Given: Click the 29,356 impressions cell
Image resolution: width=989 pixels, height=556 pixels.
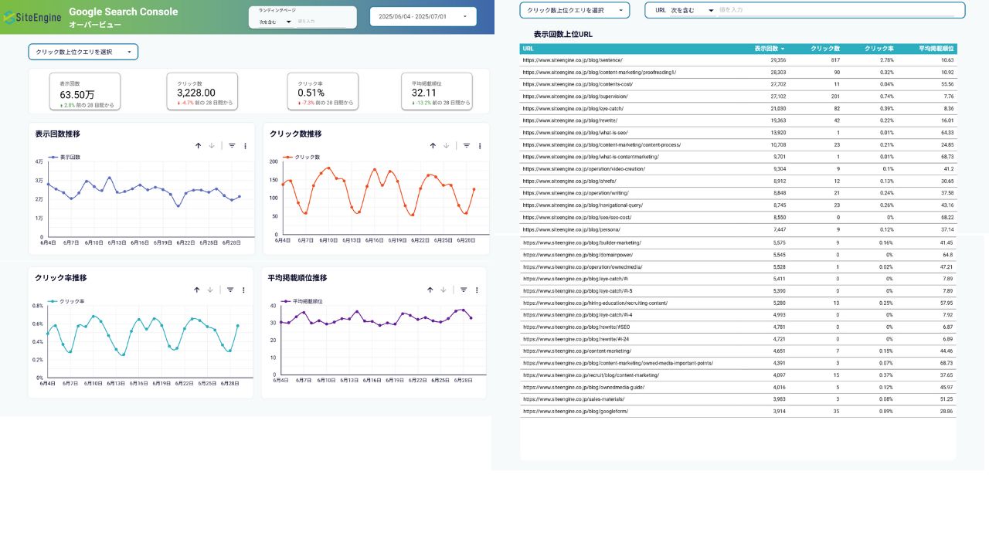Looking at the screenshot, I should coord(778,59).
